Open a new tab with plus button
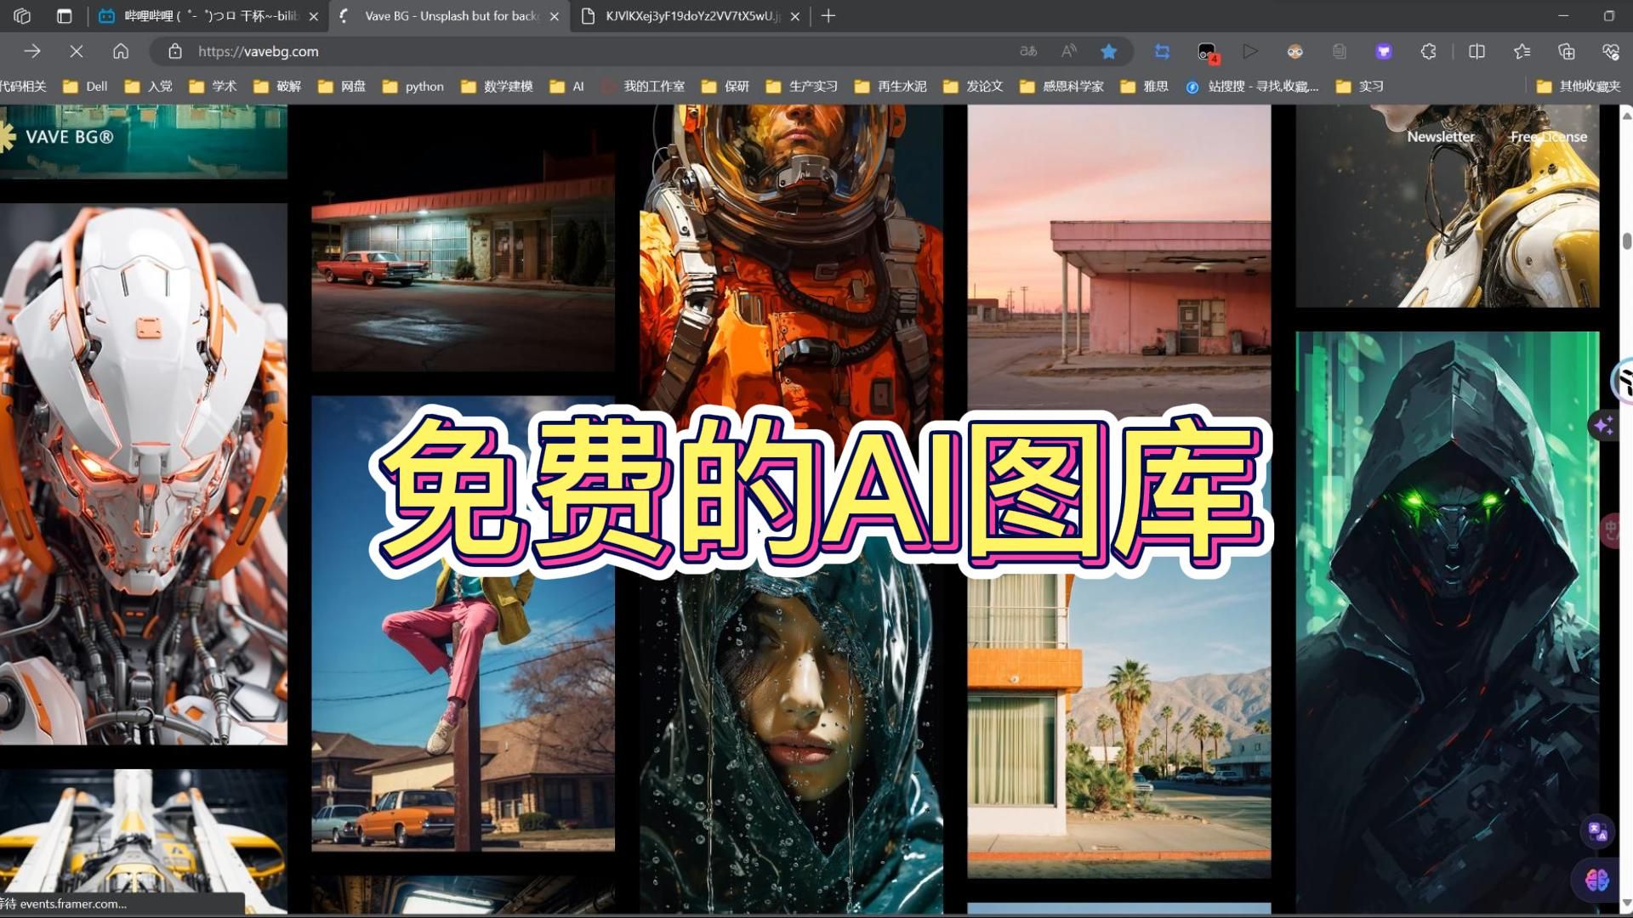 pyautogui.click(x=828, y=16)
